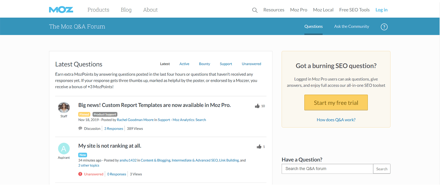440x187 pixels.
Task: Open the Products menu
Action: [x=98, y=10]
